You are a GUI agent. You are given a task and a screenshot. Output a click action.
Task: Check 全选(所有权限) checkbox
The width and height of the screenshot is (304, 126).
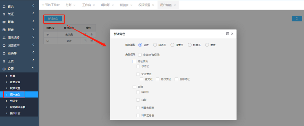tap(140, 55)
